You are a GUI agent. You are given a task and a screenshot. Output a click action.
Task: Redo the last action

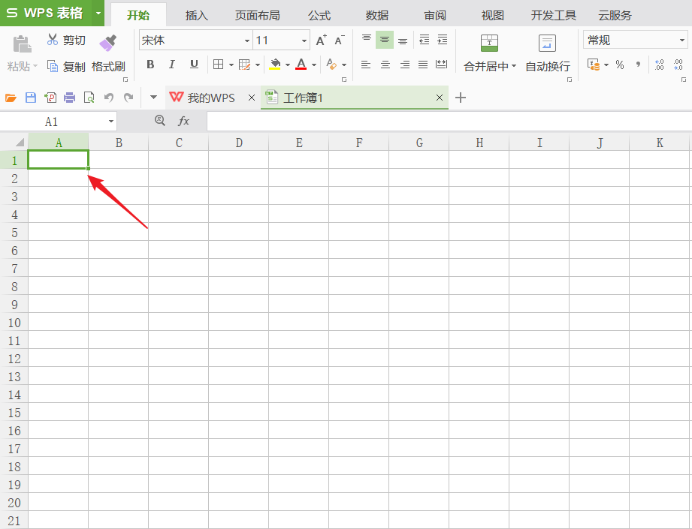[x=128, y=98]
